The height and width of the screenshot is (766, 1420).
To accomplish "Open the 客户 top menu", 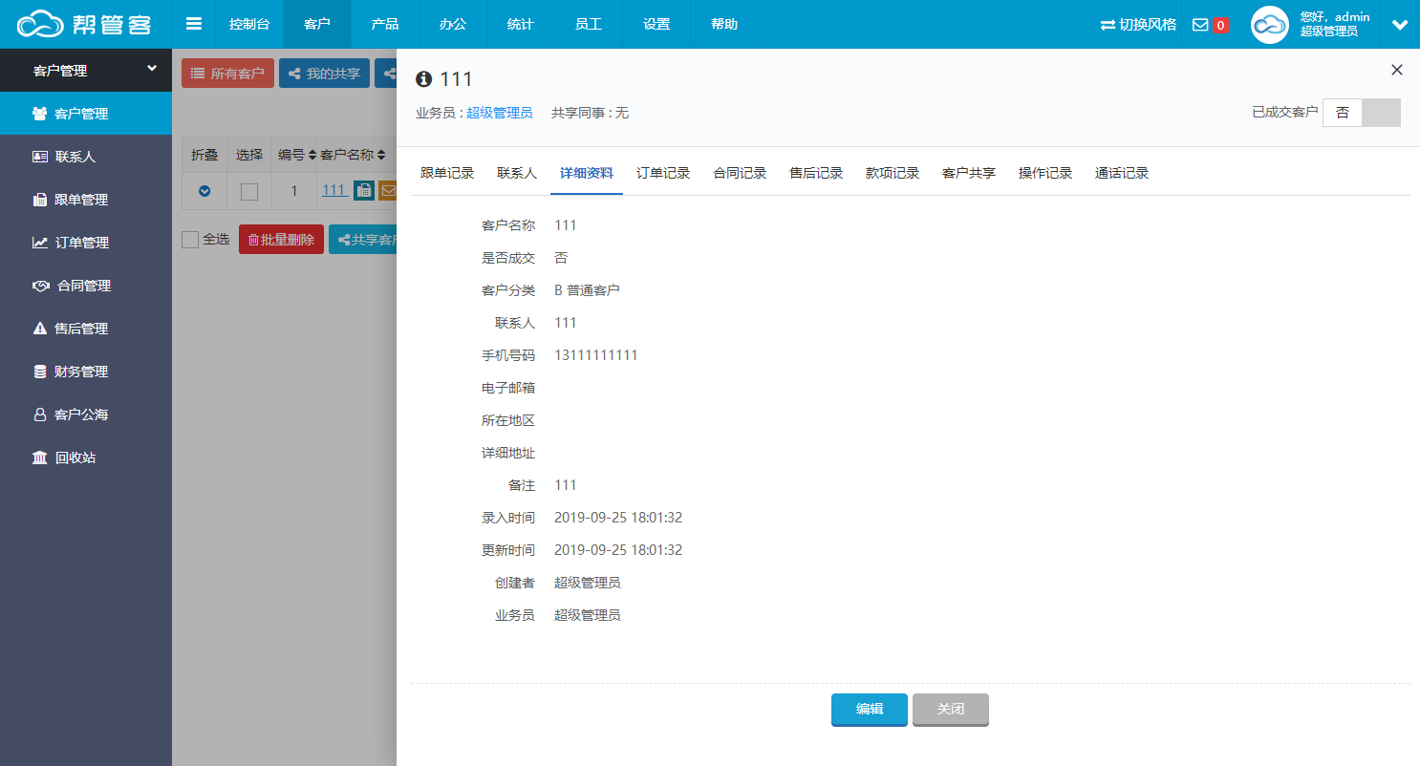I will (317, 24).
